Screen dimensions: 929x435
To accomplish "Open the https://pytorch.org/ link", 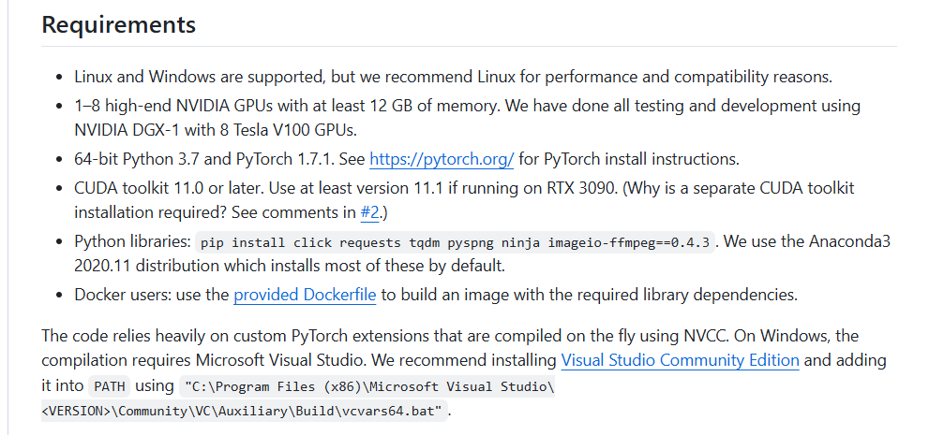I will point(442,159).
